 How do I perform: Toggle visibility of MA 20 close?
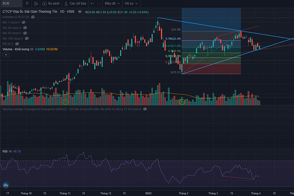[25, 28]
